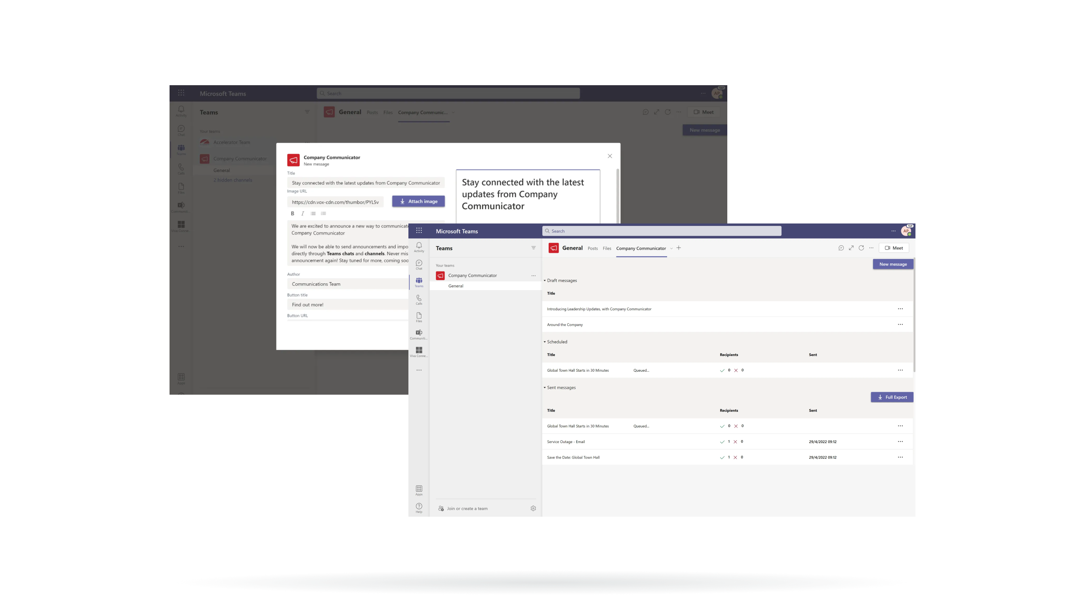Open options for Introducing Leadership Updates draft
1085x613 pixels.
tap(900, 309)
